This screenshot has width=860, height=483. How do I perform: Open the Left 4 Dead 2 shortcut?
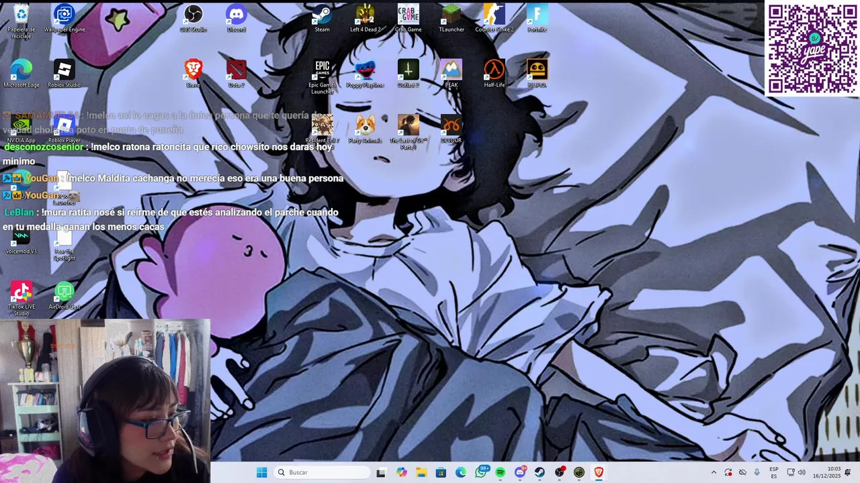pos(365,18)
